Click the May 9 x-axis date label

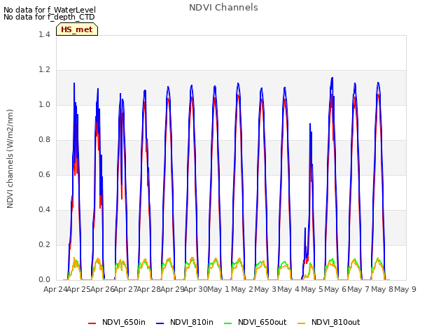tap(405, 289)
